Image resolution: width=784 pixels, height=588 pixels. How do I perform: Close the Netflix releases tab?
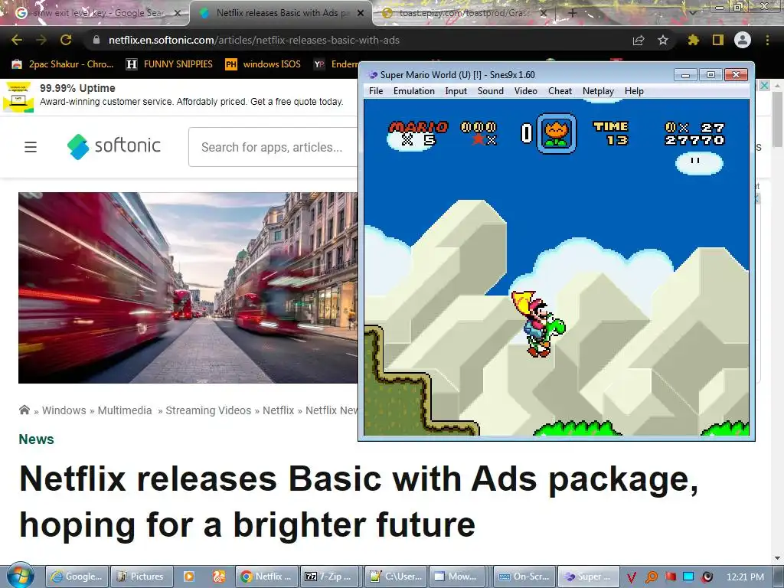click(361, 13)
